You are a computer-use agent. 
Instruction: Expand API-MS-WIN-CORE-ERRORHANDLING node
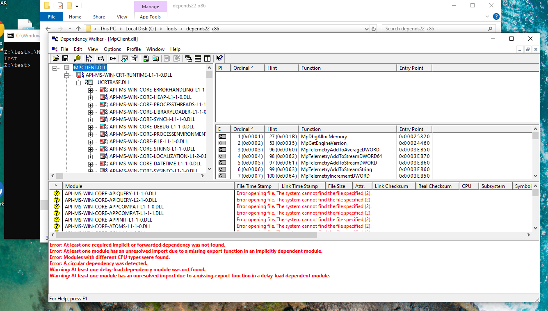(x=91, y=90)
